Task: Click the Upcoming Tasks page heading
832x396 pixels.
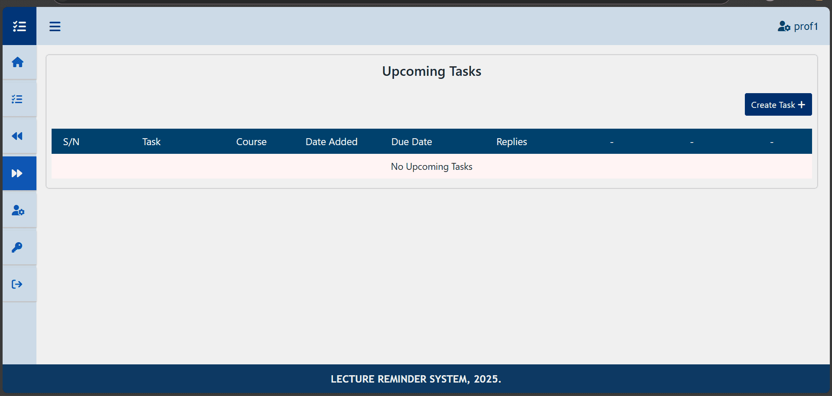Action: [431, 71]
